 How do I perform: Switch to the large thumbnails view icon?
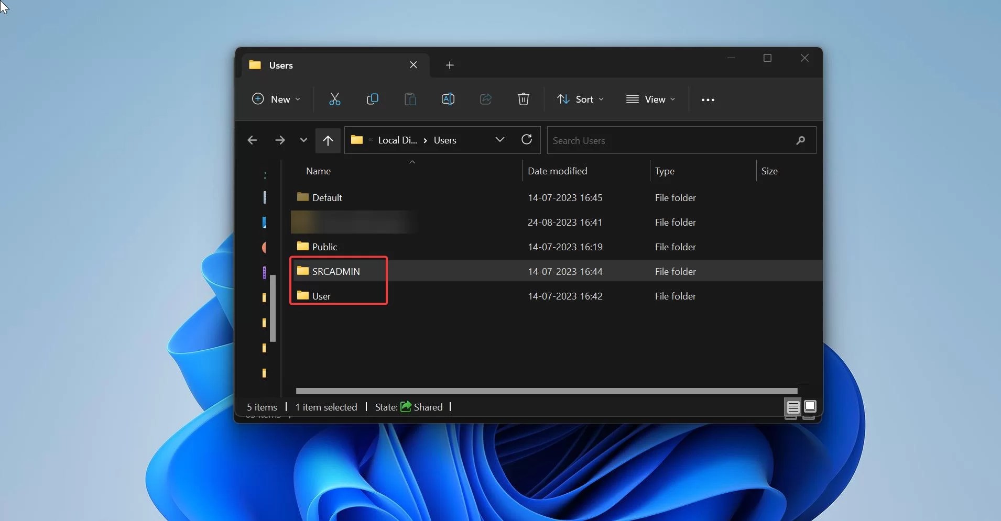[x=810, y=406]
